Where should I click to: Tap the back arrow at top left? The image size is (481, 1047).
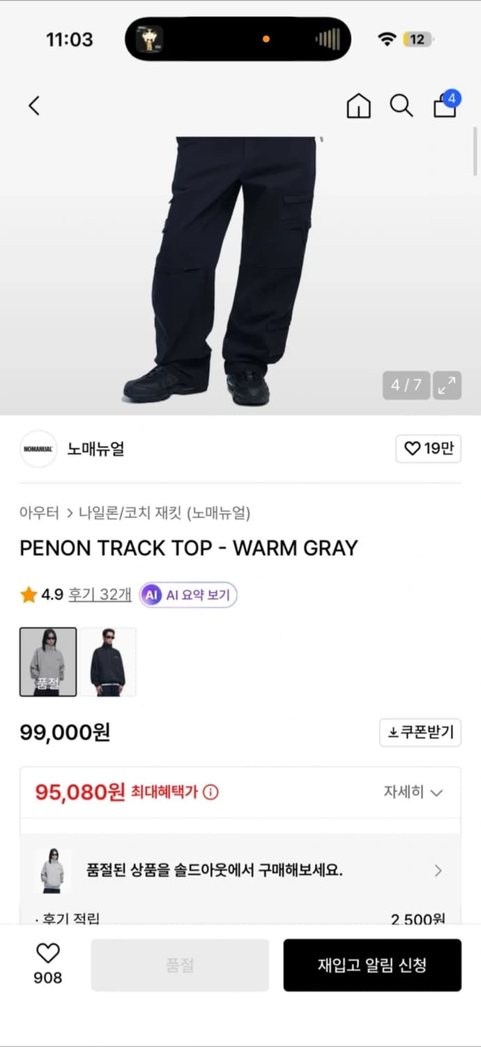click(x=33, y=105)
